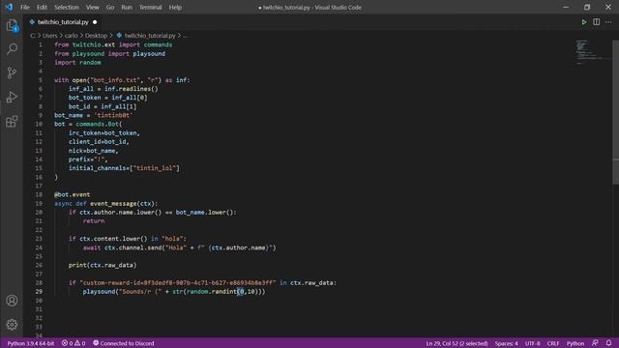This screenshot has width=619, height=348.
Task: Open the Go menu
Action: pyautogui.click(x=110, y=7)
